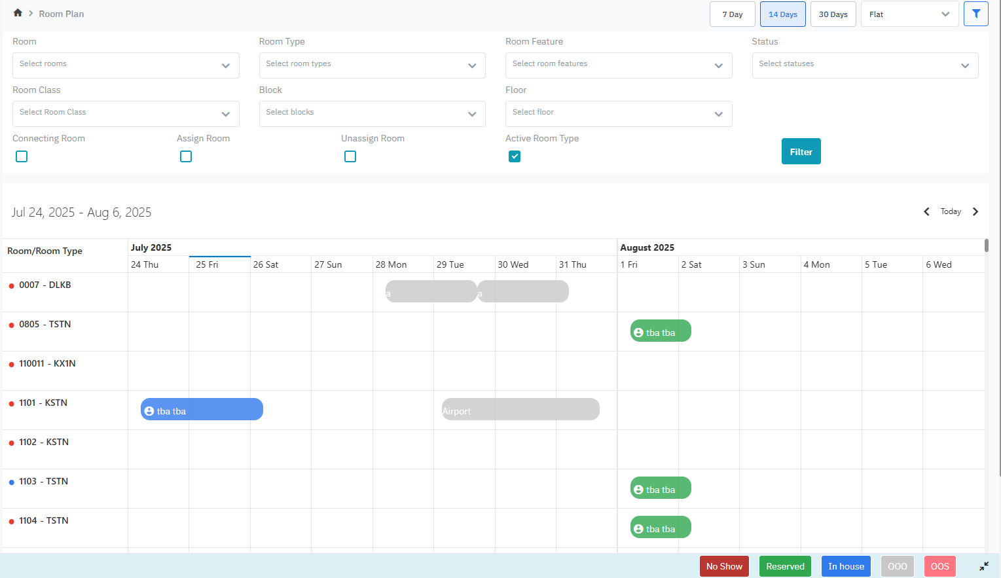Click the red No Show legend swatch
The image size is (1001, 578).
point(723,566)
